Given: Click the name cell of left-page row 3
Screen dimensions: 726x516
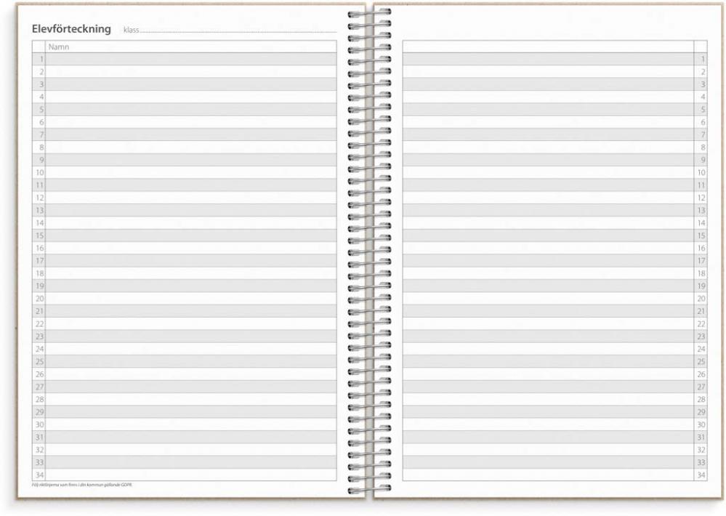Looking at the screenshot, I should 190,84.
